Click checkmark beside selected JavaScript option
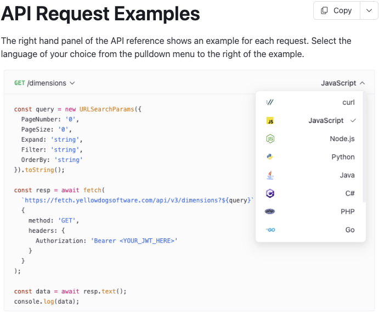The height and width of the screenshot is (313, 379). 353,120
